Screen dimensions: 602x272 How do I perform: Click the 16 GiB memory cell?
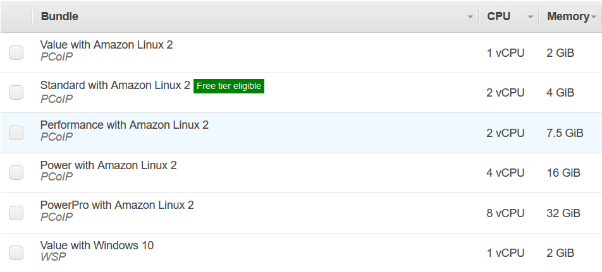[x=563, y=173]
